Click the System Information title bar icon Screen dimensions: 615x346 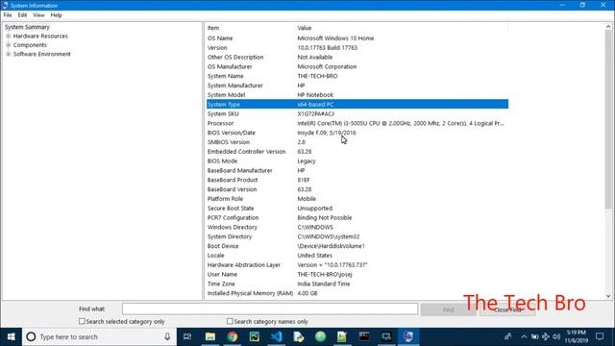pos(5,5)
